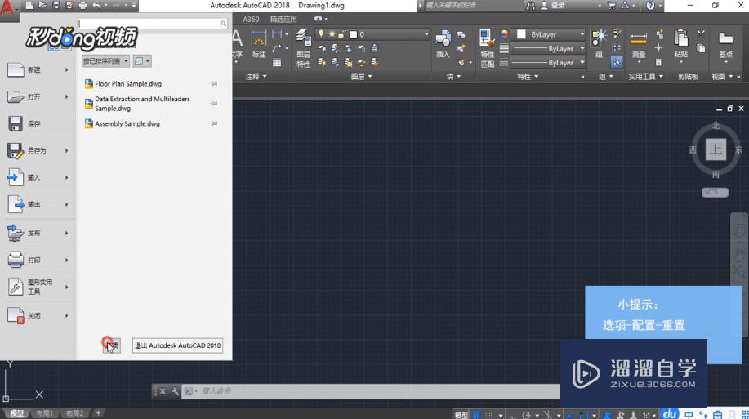Click the Copy icon in 剪贴板 panel
This screenshot has height=419, width=749.
701,47
